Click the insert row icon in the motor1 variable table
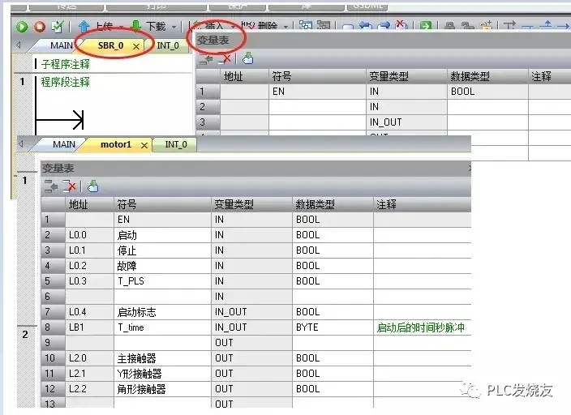The image size is (571, 415). pyautogui.click(x=51, y=186)
